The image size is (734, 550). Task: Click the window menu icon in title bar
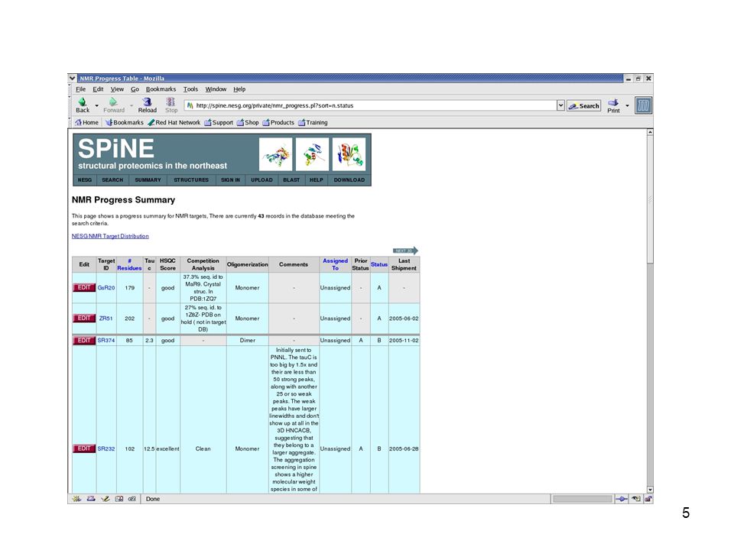[x=72, y=78]
